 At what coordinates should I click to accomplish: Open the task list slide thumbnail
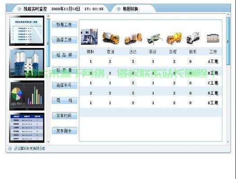tap(27, 31)
